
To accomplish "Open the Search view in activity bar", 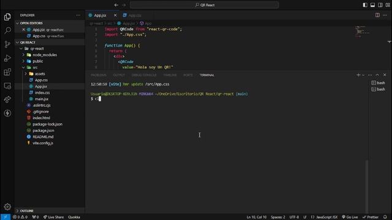I will [x=7, y=31].
